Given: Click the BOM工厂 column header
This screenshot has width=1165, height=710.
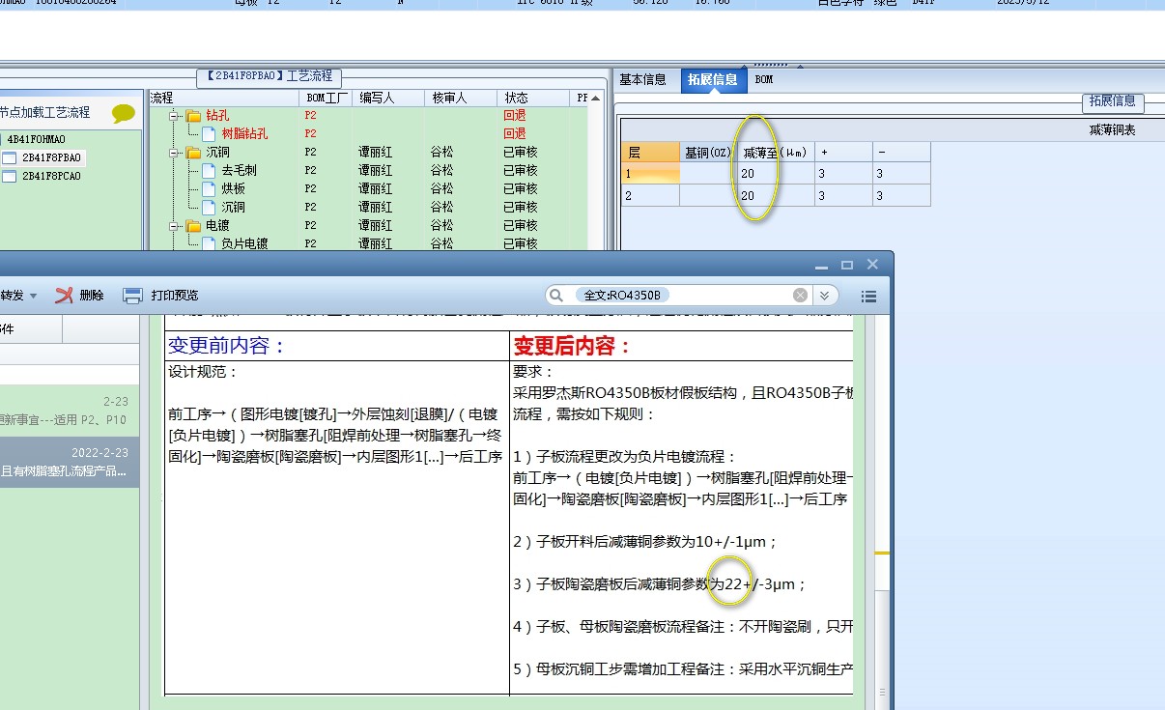Looking at the screenshot, I should coord(327,99).
